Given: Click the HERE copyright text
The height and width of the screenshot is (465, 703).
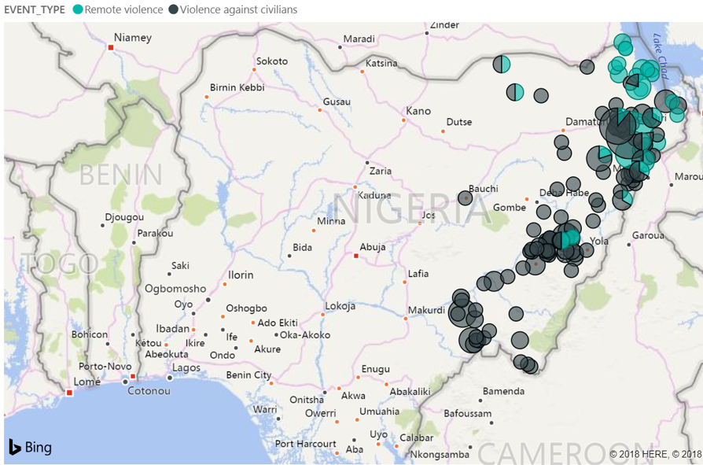Looking at the screenshot, I should tap(655, 454).
